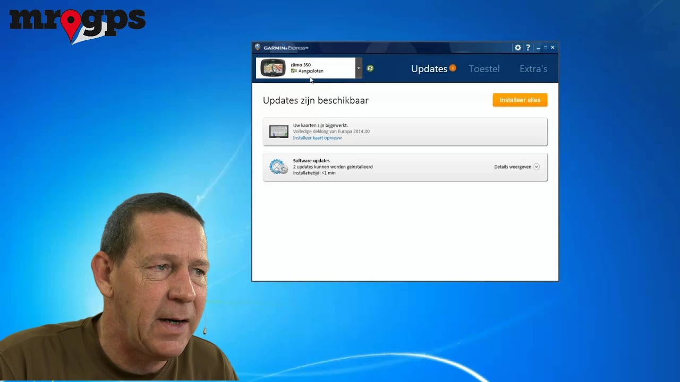
Task: Minimize the Garmin Express window
Action: (x=538, y=48)
